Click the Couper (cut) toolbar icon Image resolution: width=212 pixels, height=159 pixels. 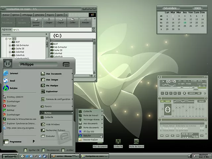pos(49,22)
